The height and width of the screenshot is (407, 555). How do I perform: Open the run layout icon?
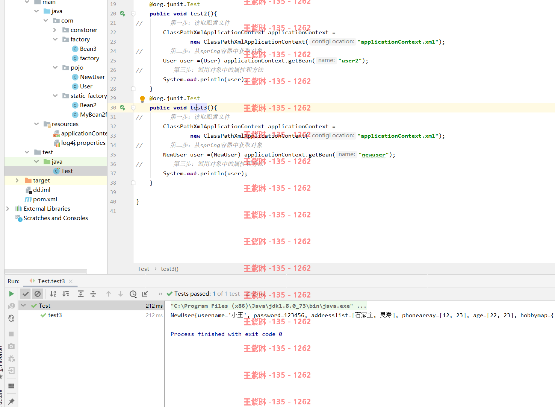point(11,386)
